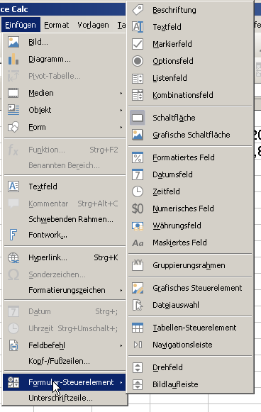The height and width of the screenshot is (412, 261).
Task: Click the Kombinationsfeld icon
Action: click(138, 95)
